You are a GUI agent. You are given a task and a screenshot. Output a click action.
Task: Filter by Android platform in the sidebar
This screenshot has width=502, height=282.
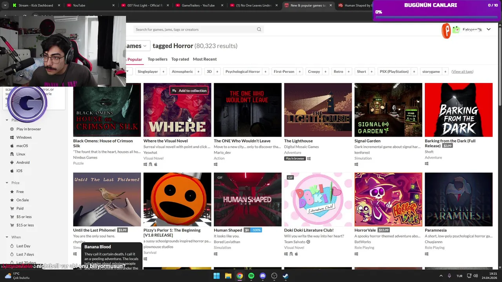(x=23, y=163)
